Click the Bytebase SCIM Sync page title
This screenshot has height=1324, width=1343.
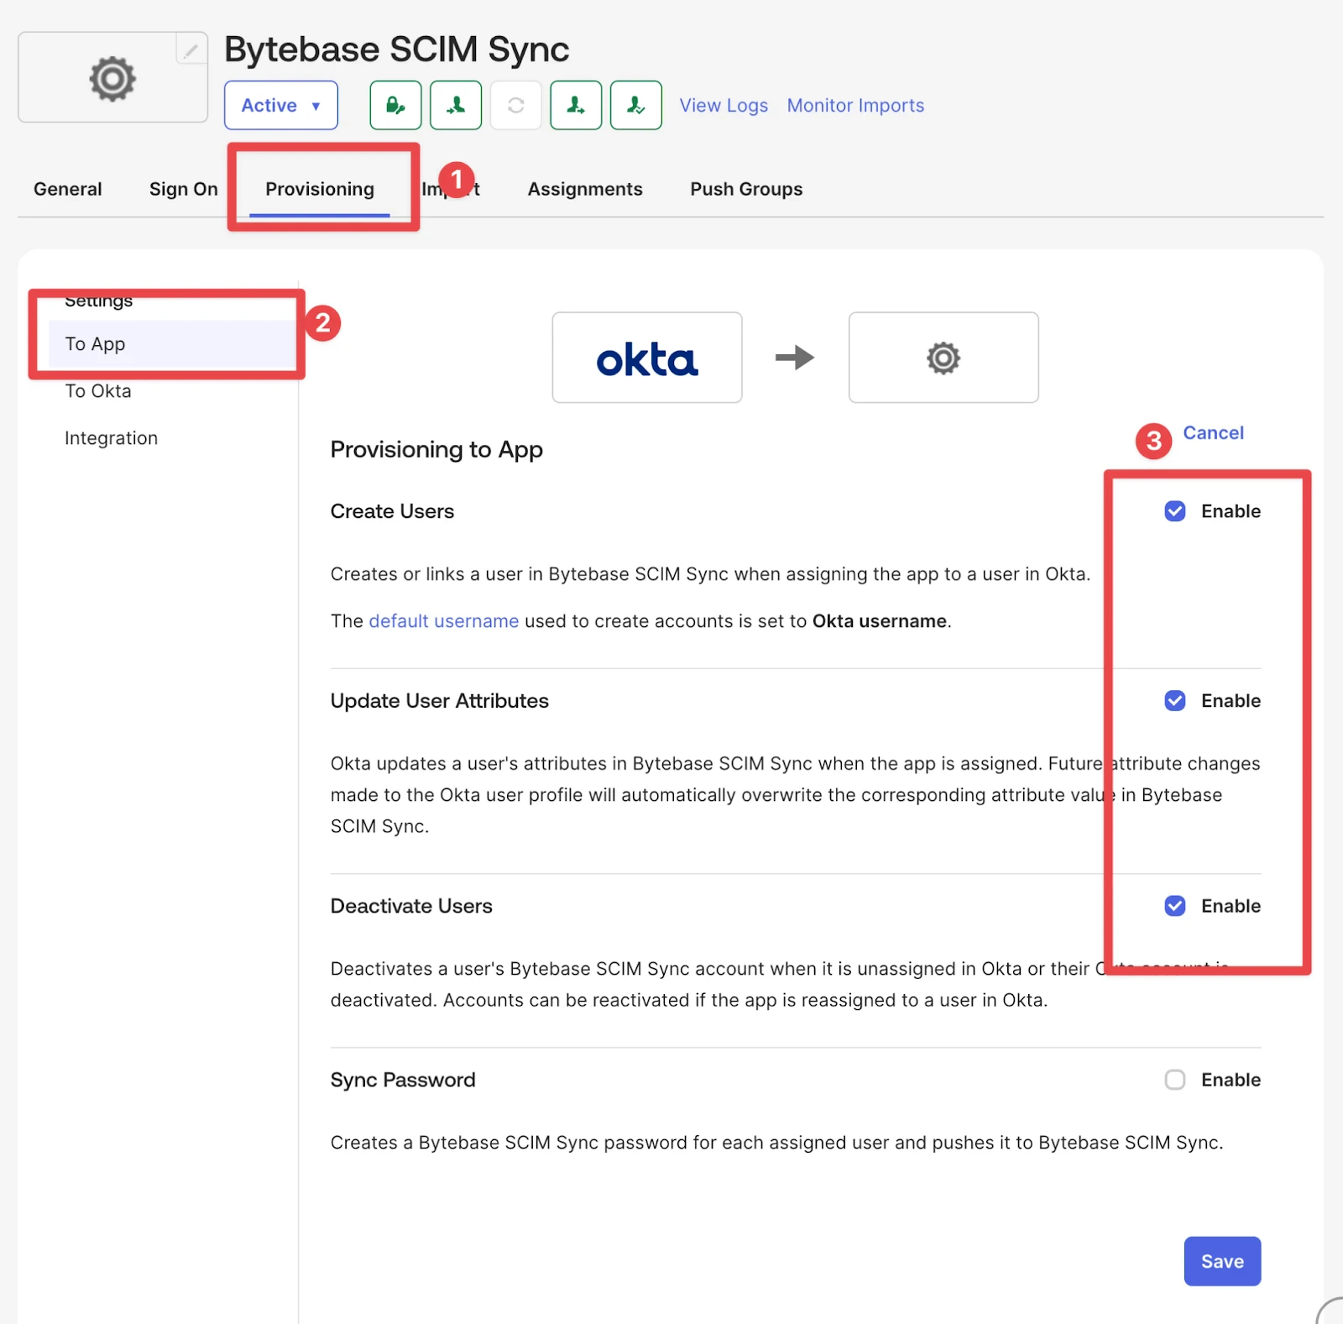coord(396,50)
